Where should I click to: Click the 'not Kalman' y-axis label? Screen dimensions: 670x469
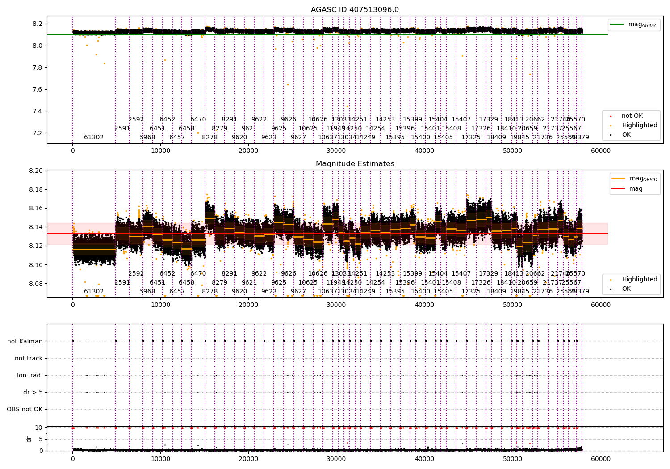(25, 342)
